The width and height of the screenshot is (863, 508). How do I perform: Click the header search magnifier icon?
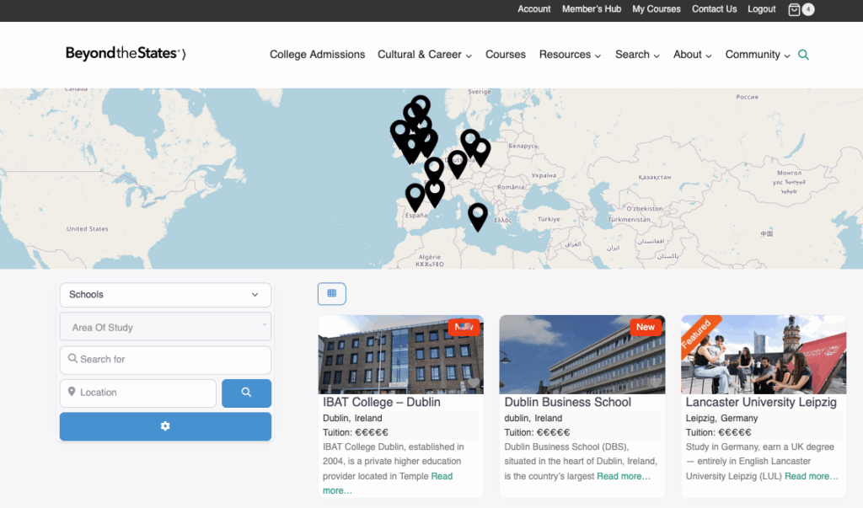(x=803, y=55)
